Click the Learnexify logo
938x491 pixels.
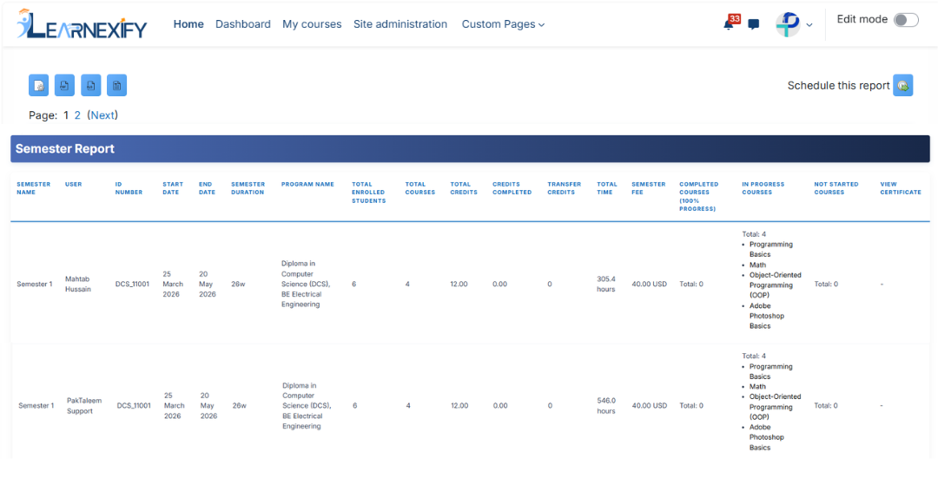(82, 24)
